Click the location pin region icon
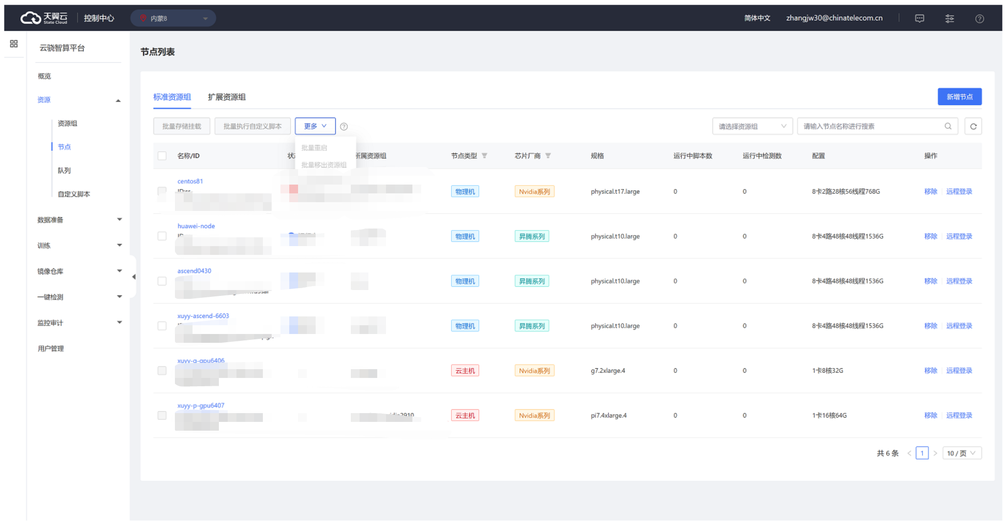This screenshot has height=522, width=1008. (143, 18)
